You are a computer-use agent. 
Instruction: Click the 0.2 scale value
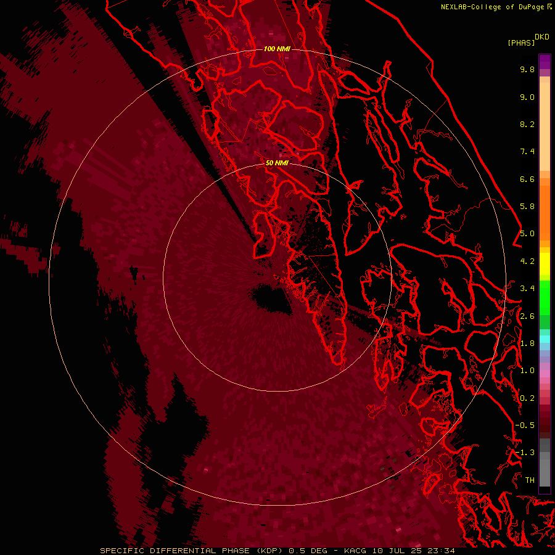(x=527, y=398)
